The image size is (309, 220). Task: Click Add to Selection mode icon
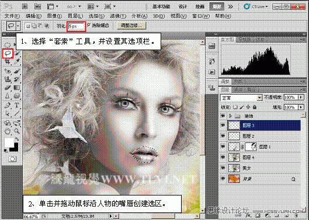tap(34, 26)
